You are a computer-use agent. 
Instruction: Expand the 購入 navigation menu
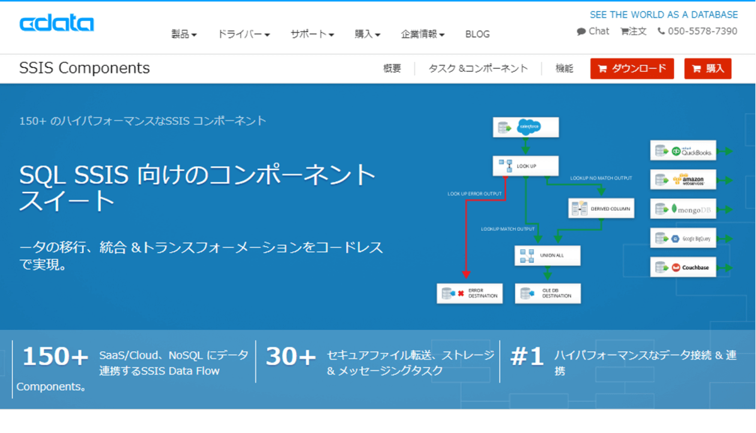367,34
